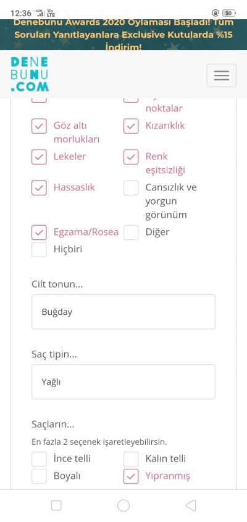The height and width of the screenshot is (522, 247).
Task: Open Cilt tonun dropdown showing Buğday
Action: 124,312
